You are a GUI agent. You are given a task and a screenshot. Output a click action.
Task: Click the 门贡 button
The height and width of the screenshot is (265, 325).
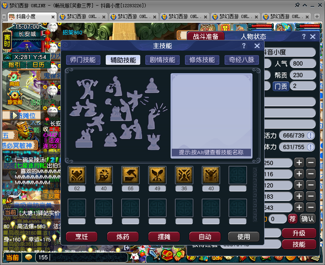[281, 86]
